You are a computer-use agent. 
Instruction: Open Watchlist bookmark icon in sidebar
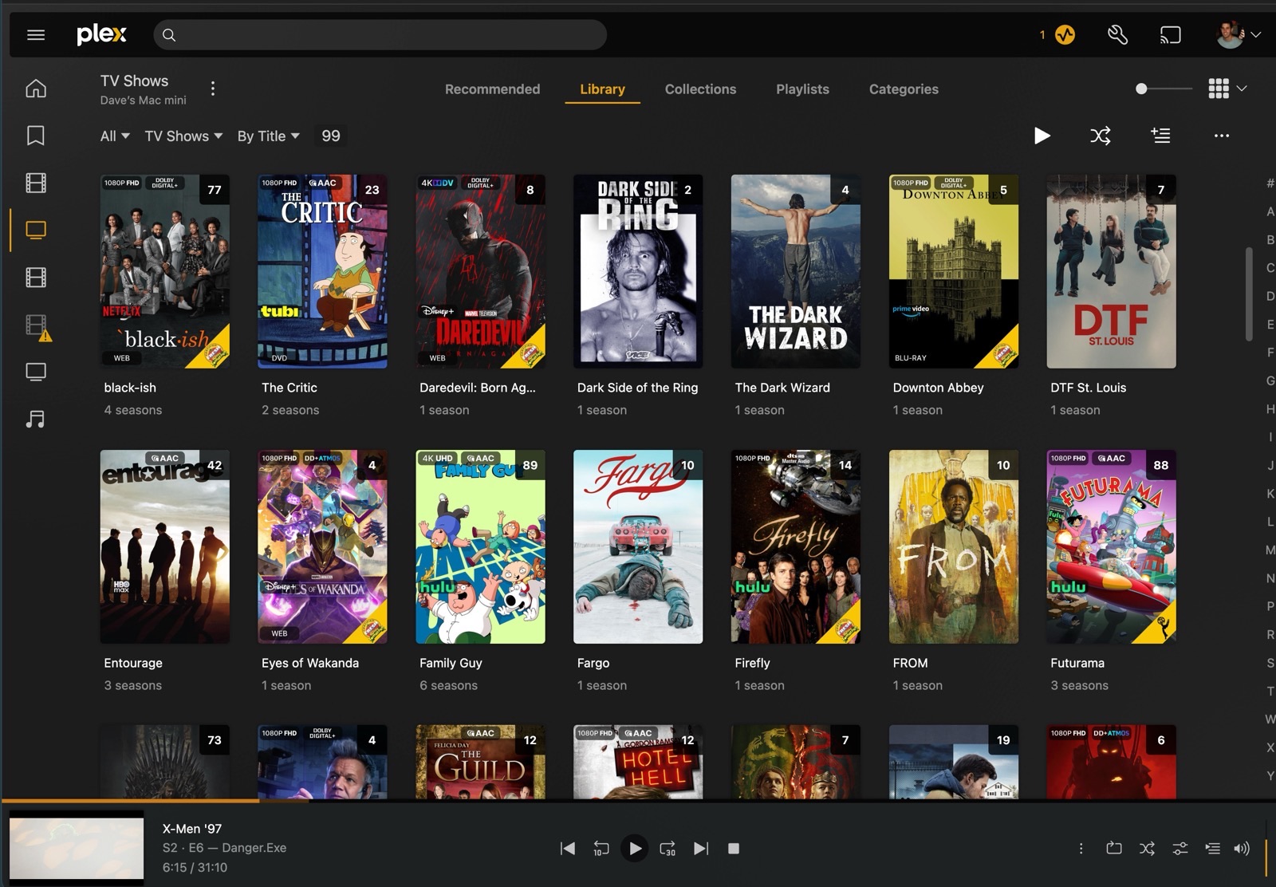point(36,135)
